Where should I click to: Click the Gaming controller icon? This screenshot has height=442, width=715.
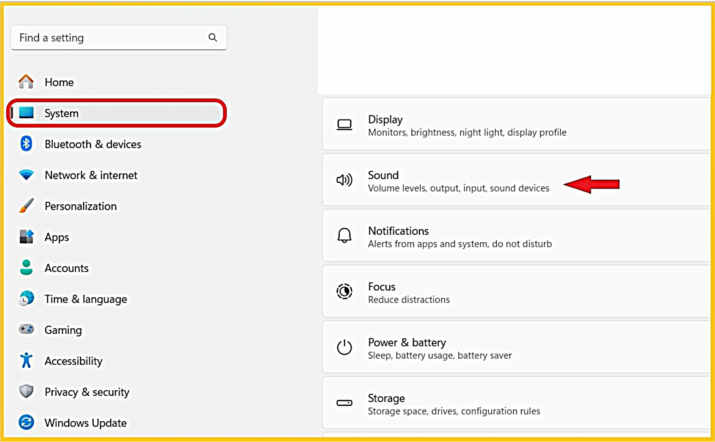pos(26,329)
